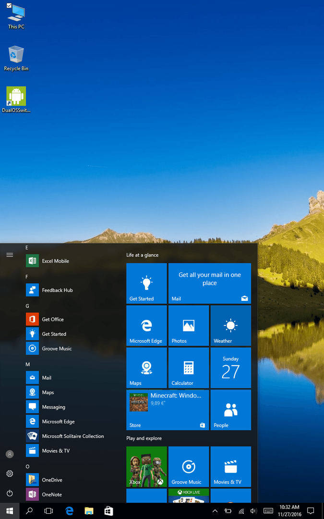Open the battery power status icon
The image size is (324, 519).
click(228, 511)
